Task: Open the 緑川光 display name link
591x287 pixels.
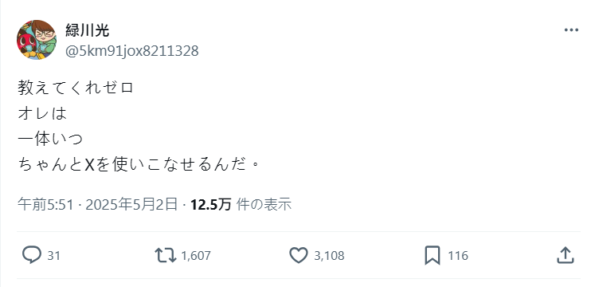Action: click(x=88, y=30)
